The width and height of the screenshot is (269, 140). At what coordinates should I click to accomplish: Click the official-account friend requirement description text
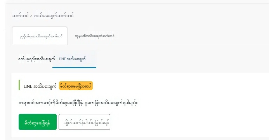coord(78,103)
